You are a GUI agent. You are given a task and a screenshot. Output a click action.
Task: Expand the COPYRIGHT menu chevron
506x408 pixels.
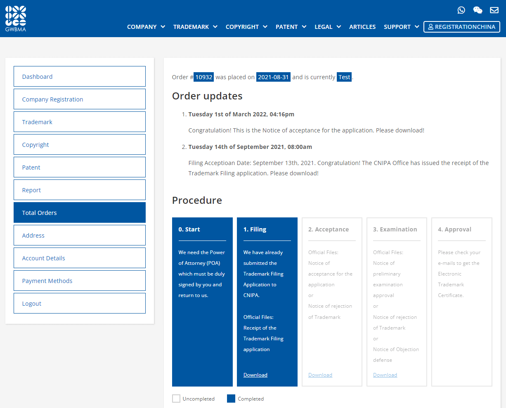click(x=265, y=27)
